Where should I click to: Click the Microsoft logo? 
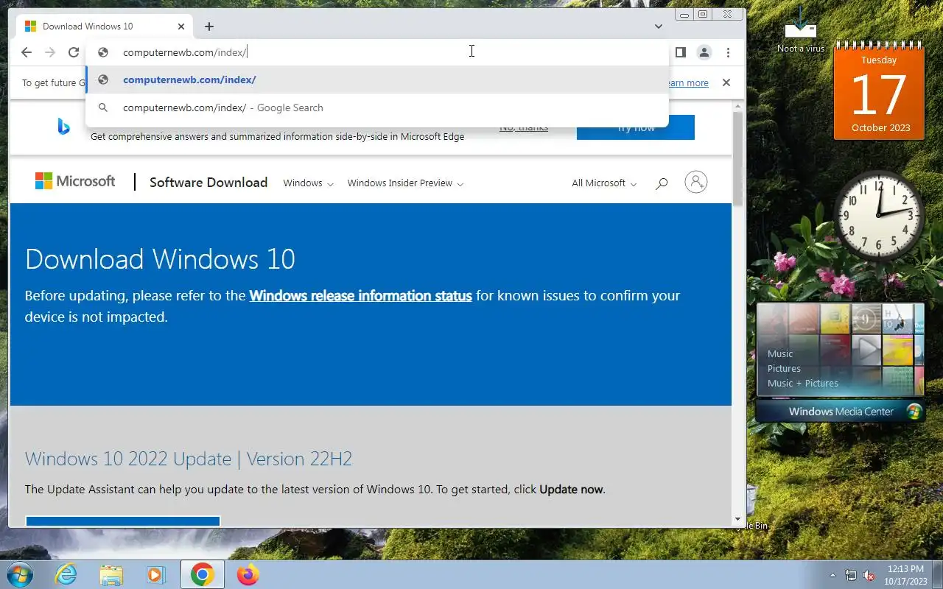75,181
